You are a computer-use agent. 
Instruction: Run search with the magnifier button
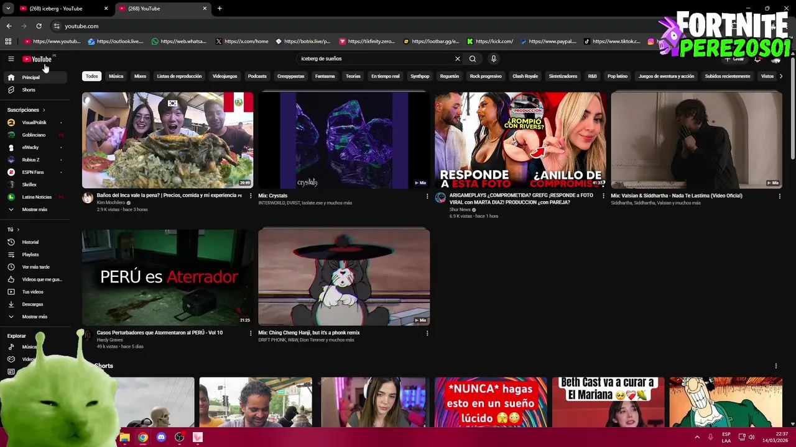coord(473,59)
